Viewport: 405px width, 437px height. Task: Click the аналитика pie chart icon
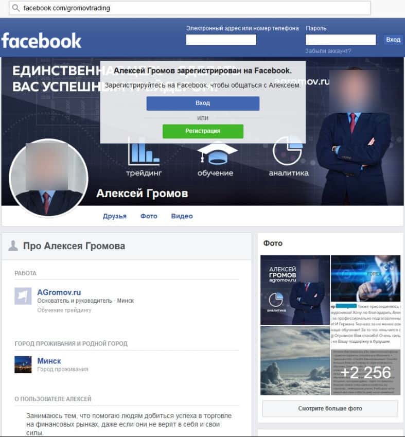287,151
